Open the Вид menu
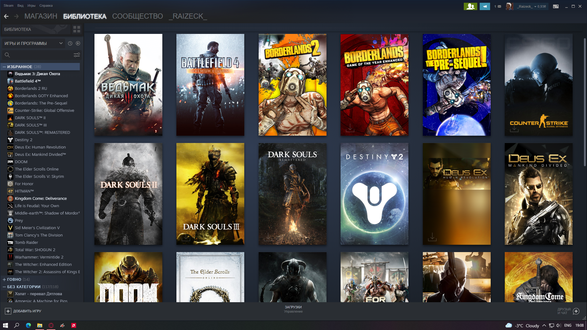Viewport: 587px width, 330px height. [20, 5]
